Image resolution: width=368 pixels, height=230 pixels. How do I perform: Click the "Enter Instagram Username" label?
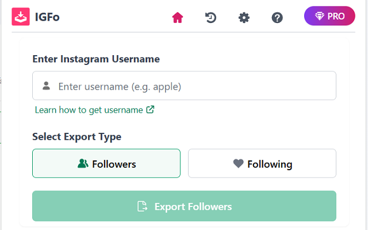tap(96, 59)
